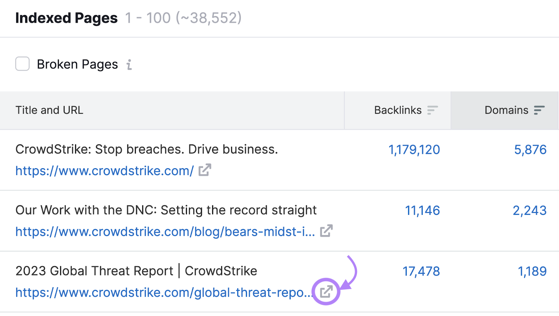Click the sort icon in the Backlinks column
The image size is (559, 316).
tap(432, 110)
